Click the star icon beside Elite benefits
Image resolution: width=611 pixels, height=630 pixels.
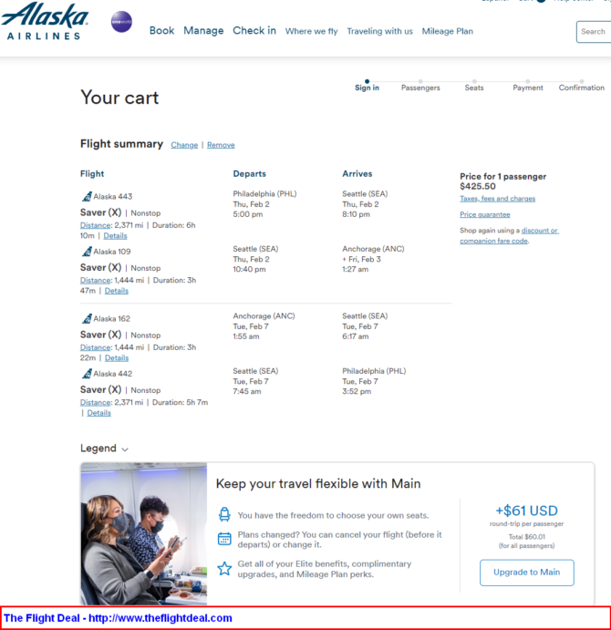coord(224,568)
